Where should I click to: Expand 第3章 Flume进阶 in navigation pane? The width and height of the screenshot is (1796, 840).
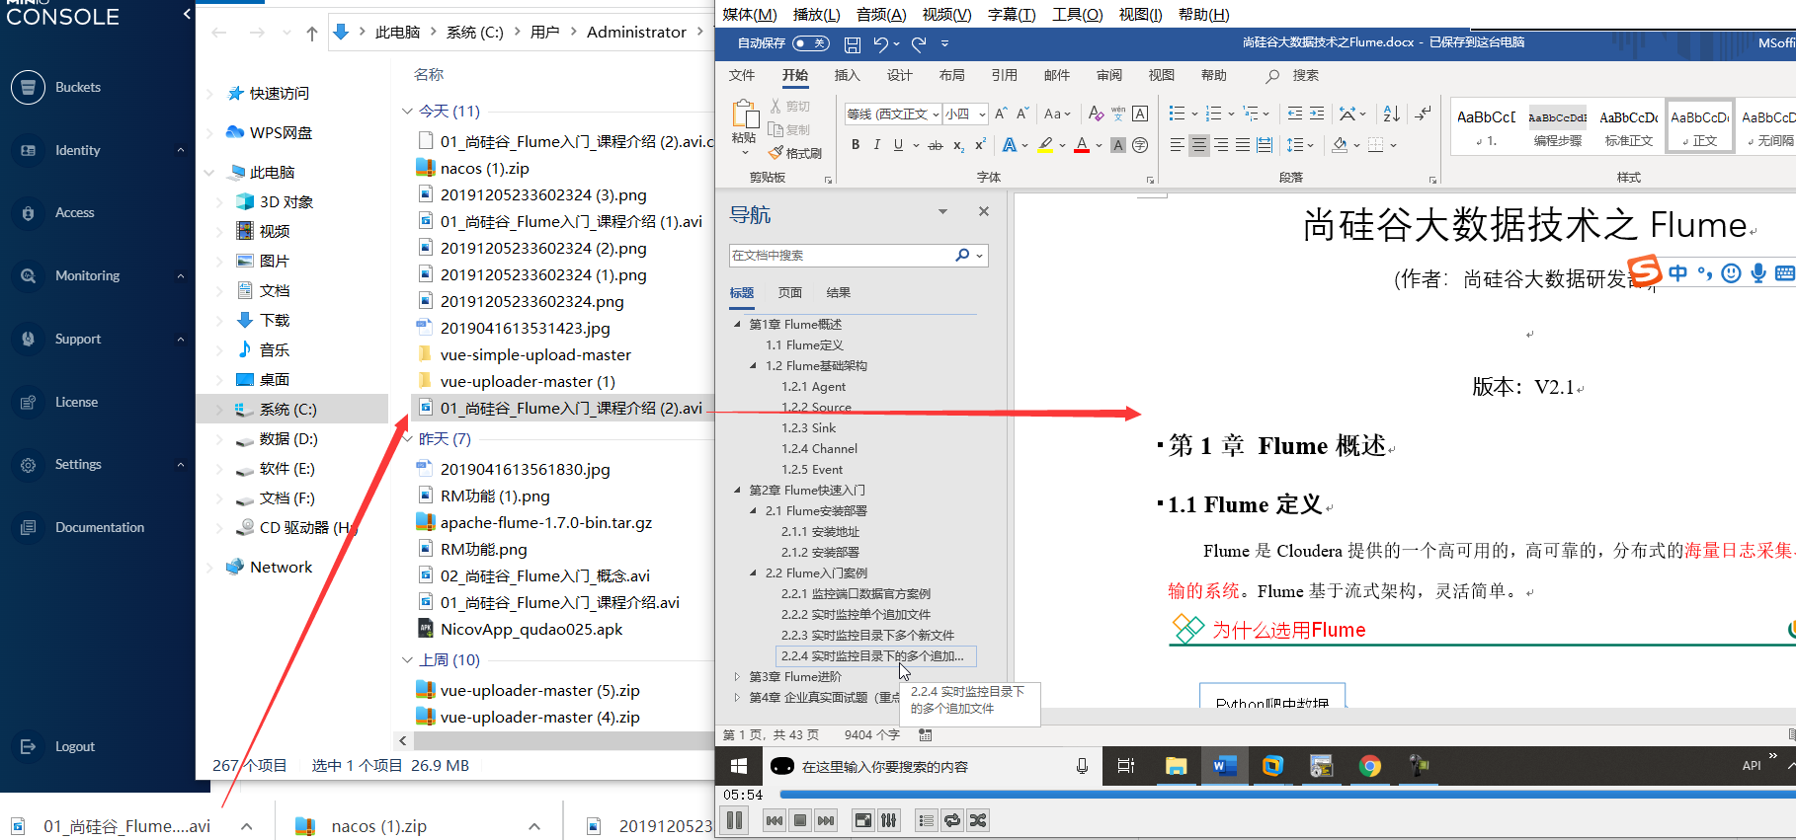coord(737,676)
